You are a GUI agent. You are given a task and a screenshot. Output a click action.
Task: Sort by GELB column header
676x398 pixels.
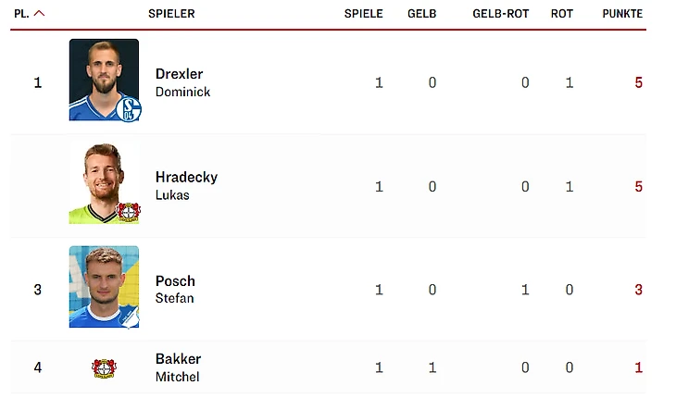pyautogui.click(x=421, y=14)
